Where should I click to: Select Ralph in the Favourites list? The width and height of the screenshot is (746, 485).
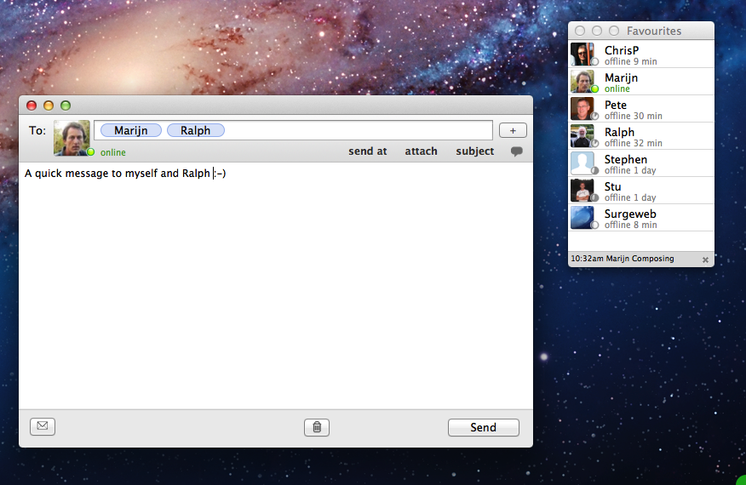(x=641, y=136)
